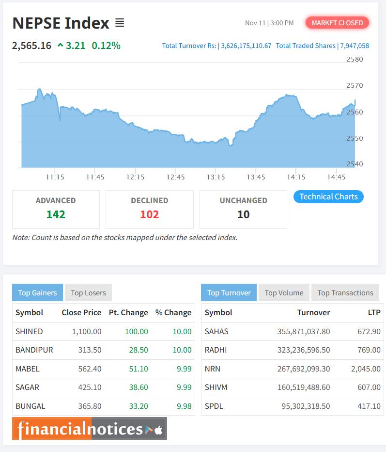The width and height of the screenshot is (386, 452).
Task: Switch to the Top Volume tab
Action: click(x=284, y=292)
